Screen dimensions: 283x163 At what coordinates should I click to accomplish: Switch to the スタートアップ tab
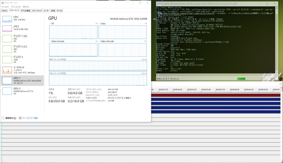click(37, 11)
